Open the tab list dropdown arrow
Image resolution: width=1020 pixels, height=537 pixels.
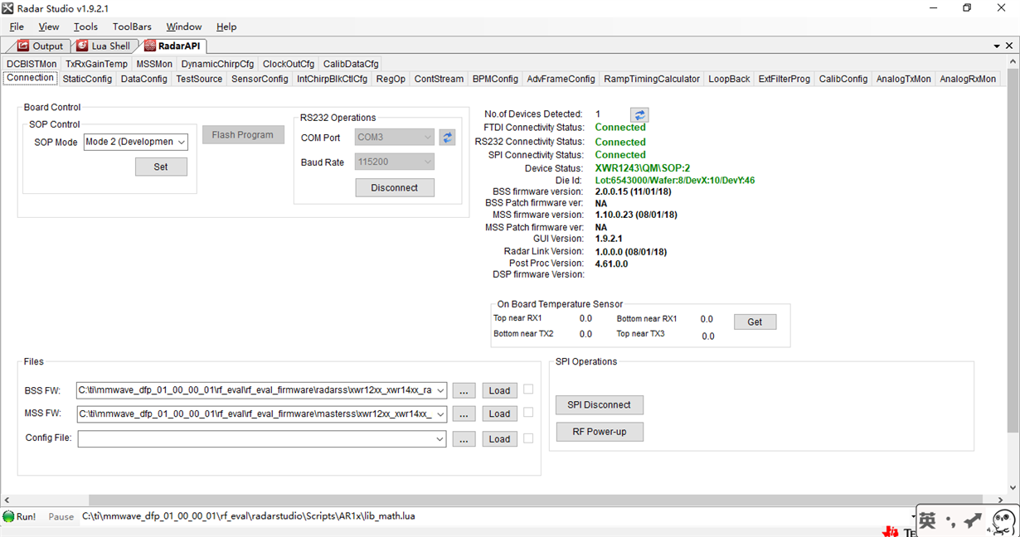(998, 46)
